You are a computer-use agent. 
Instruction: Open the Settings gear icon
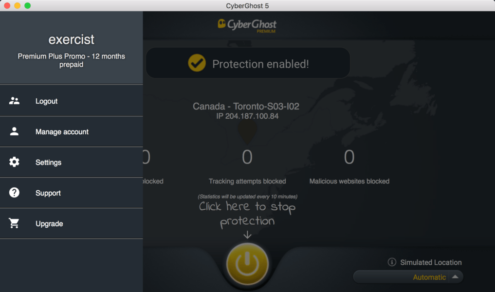click(14, 162)
